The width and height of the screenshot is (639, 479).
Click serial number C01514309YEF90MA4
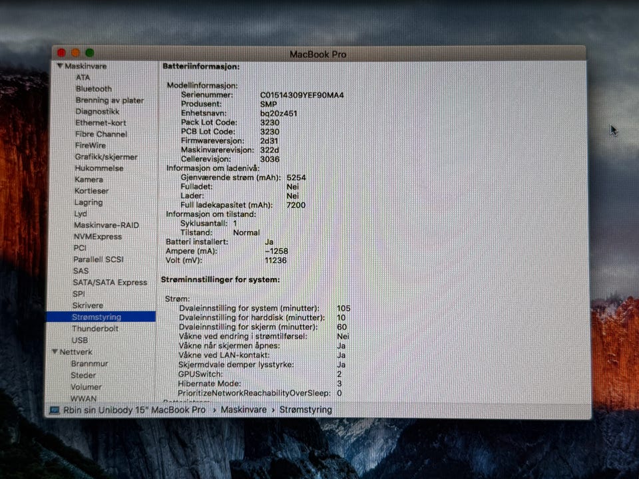pos(302,95)
